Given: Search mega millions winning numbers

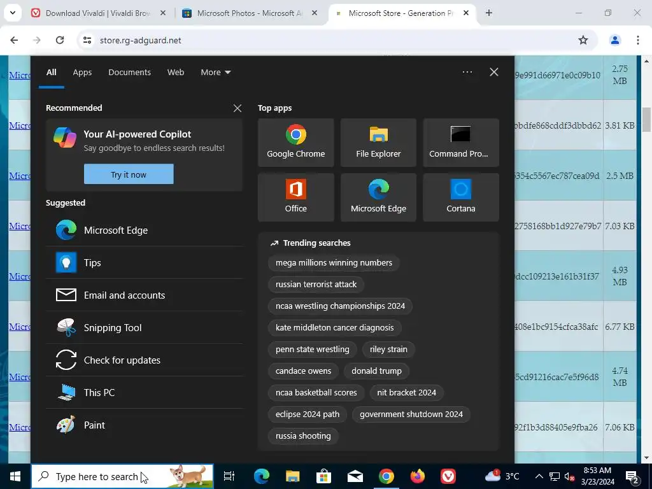Looking at the screenshot, I should 334,262.
